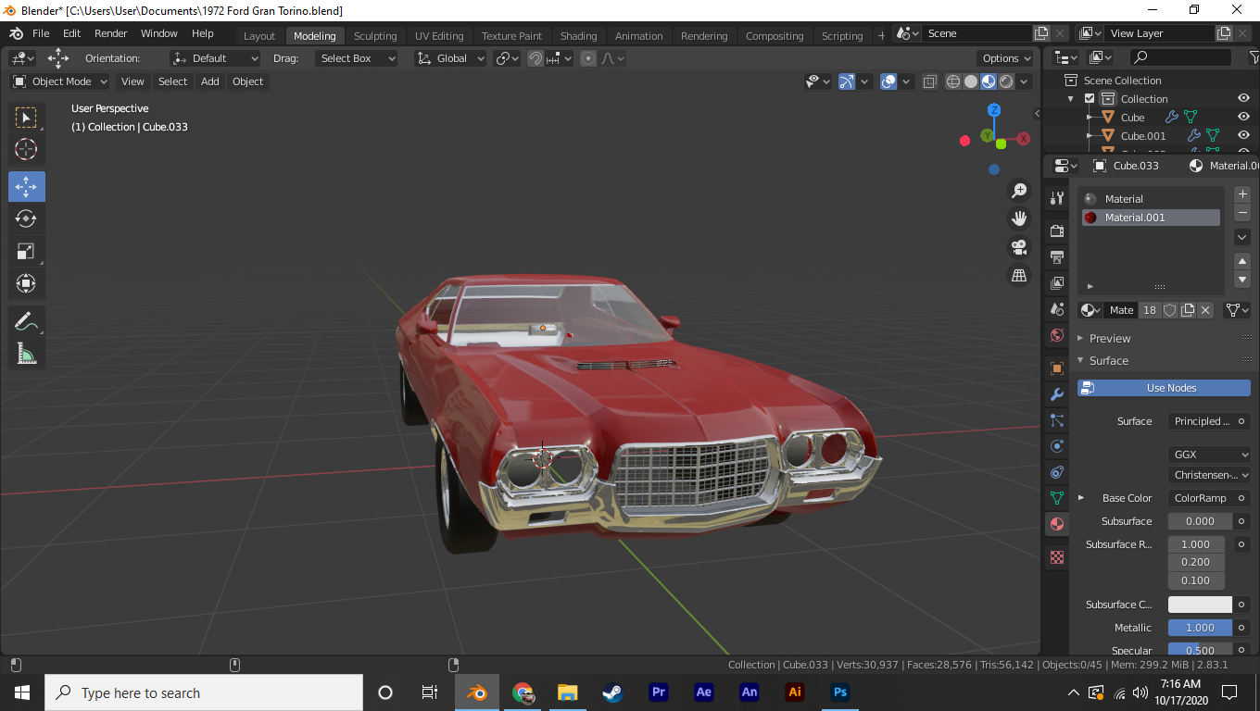Image resolution: width=1260 pixels, height=711 pixels.
Task: Open the Orientation Default dropdown
Action: [215, 58]
